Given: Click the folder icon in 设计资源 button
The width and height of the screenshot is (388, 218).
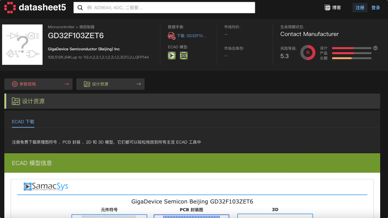Looking at the screenshot, I should [x=87, y=84].
